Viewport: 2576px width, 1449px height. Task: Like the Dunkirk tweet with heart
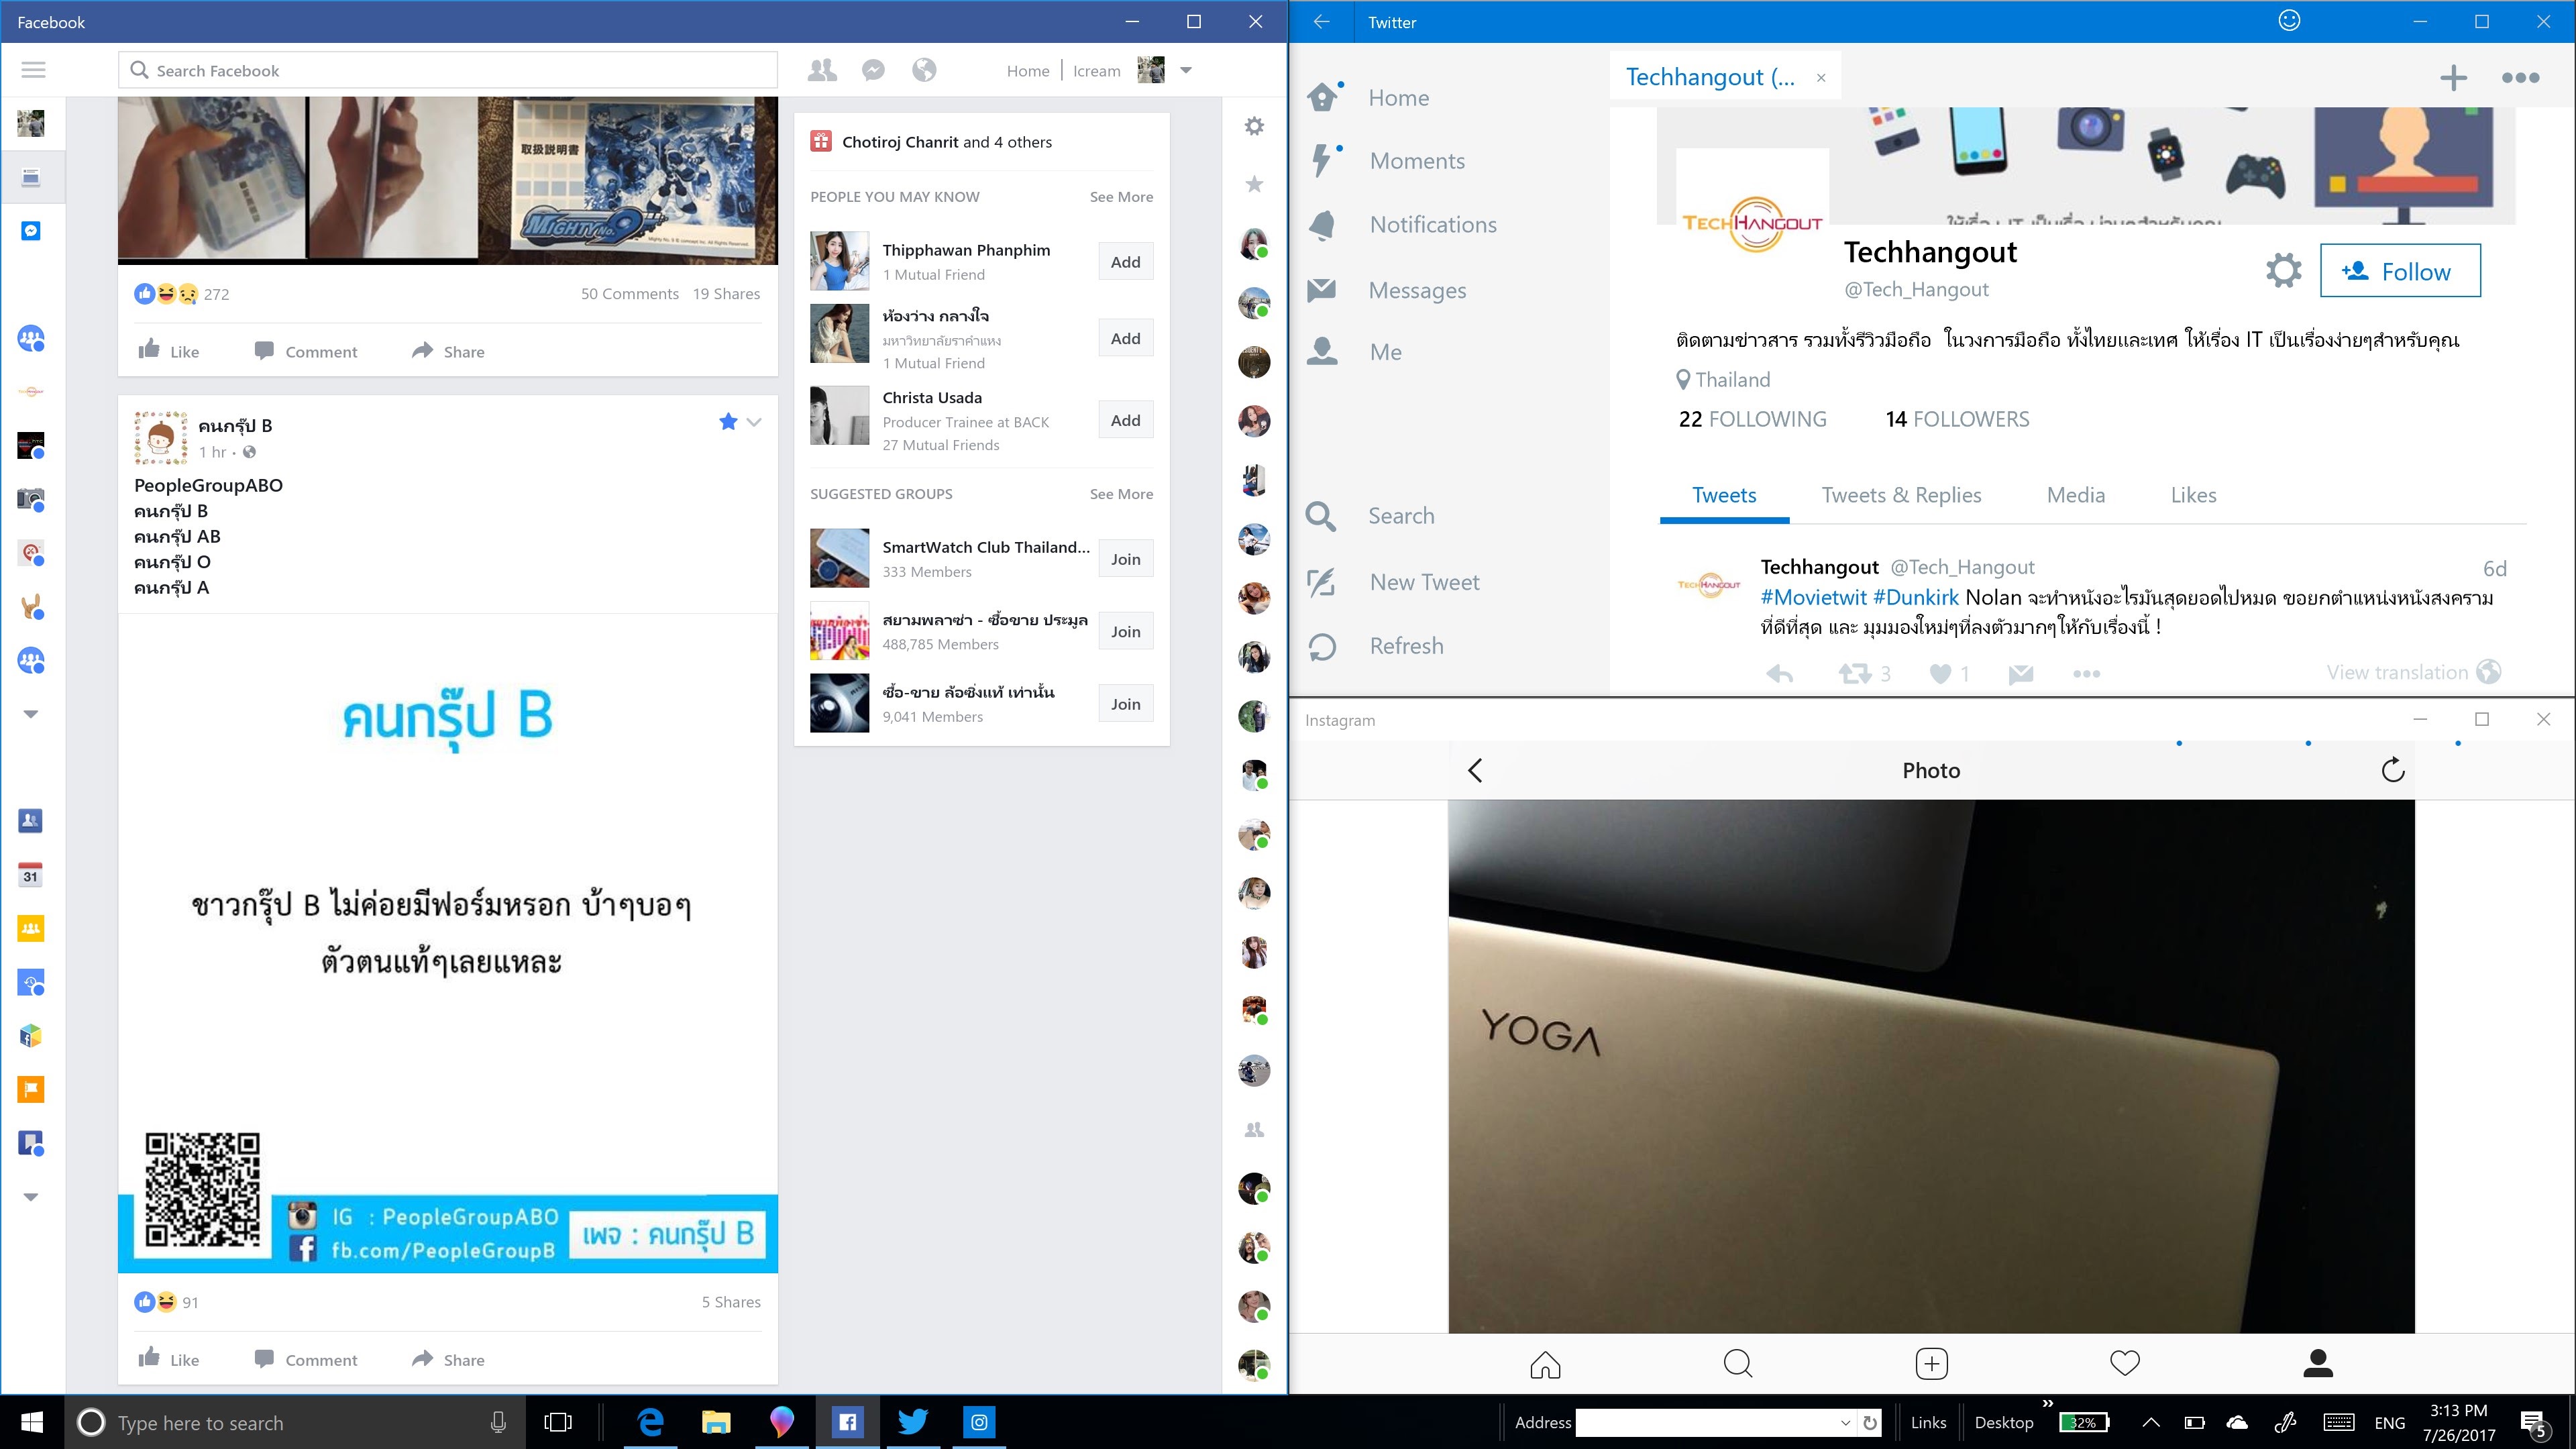click(x=1940, y=674)
